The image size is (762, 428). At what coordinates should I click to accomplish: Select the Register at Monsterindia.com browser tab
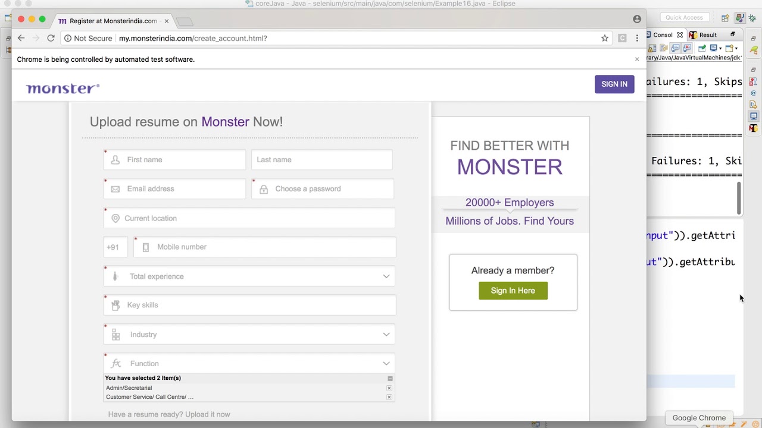[113, 21]
